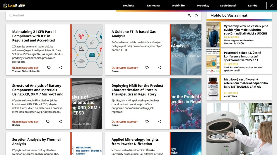The width and height of the screenshot is (277, 155).
Task: Click the 'Pá, 14.11.2025' article date
Action: click(x=231, y=37)
